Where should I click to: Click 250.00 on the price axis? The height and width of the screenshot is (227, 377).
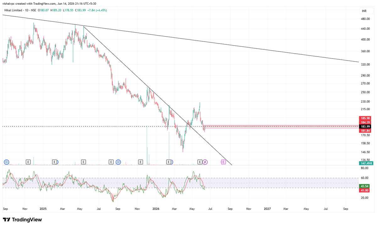coord(365,92)
